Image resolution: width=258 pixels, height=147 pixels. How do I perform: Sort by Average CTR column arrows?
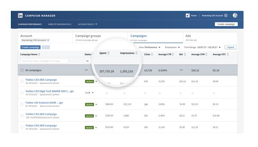click(173, 54)
